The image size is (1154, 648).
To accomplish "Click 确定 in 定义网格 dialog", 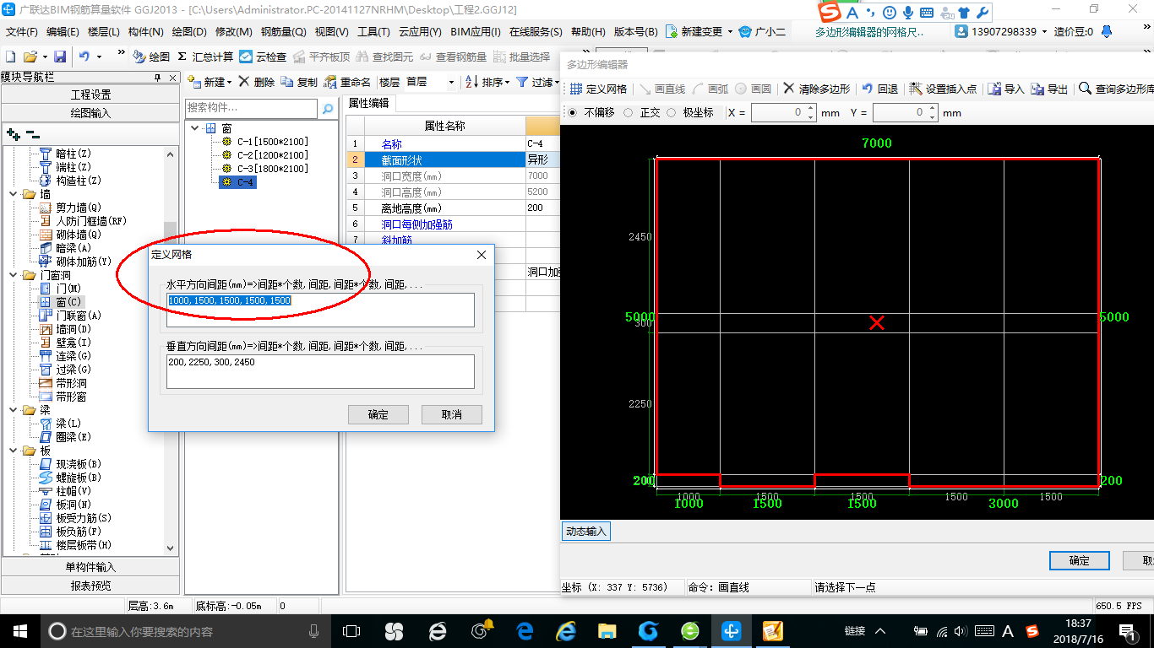I will pos(378,414).
